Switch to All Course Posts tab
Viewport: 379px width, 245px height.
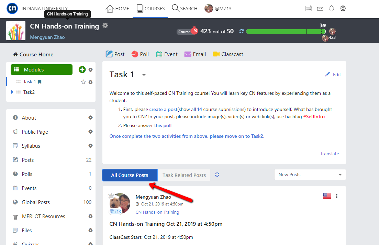[130, 175]
